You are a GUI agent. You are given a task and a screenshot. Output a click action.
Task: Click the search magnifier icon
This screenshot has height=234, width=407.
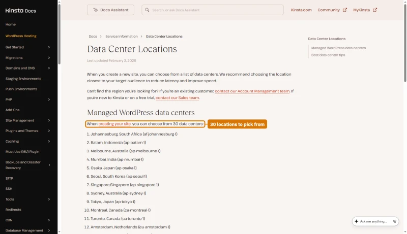(147, 10)
